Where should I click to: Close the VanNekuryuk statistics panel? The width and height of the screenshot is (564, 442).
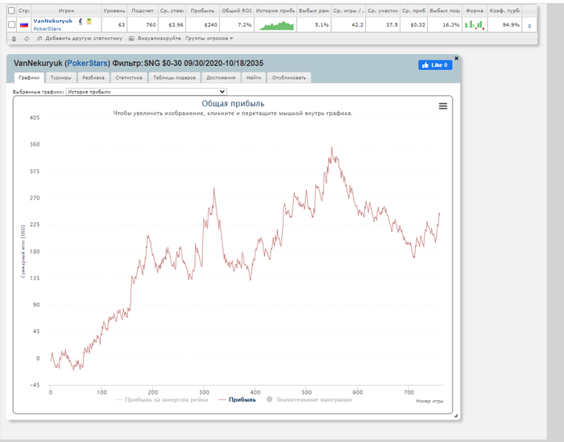457,58
